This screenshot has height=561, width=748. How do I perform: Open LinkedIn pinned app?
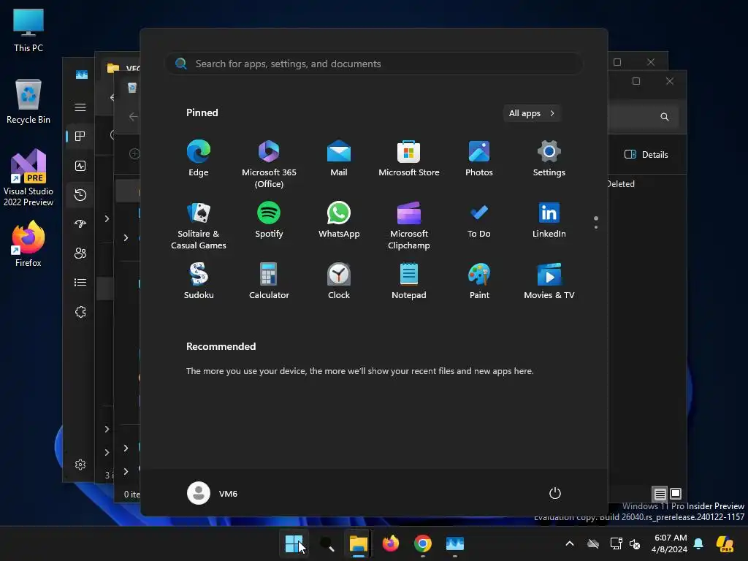tap(549, 220)
